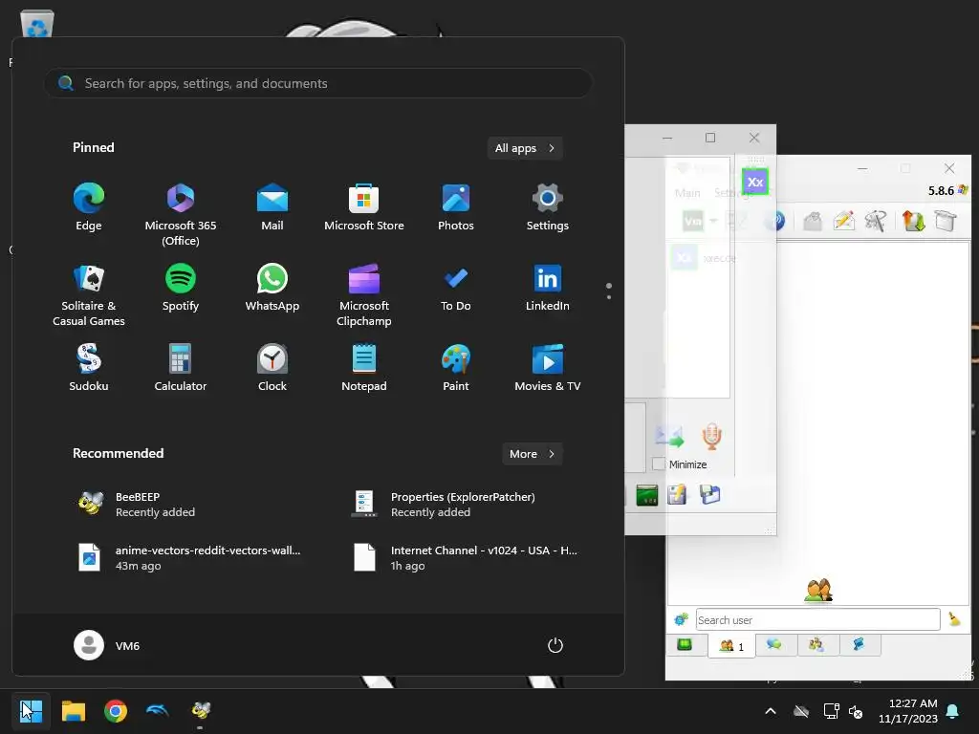
Task: Open the Paint app
Action: pyautogui.click(x=456, y=368)
